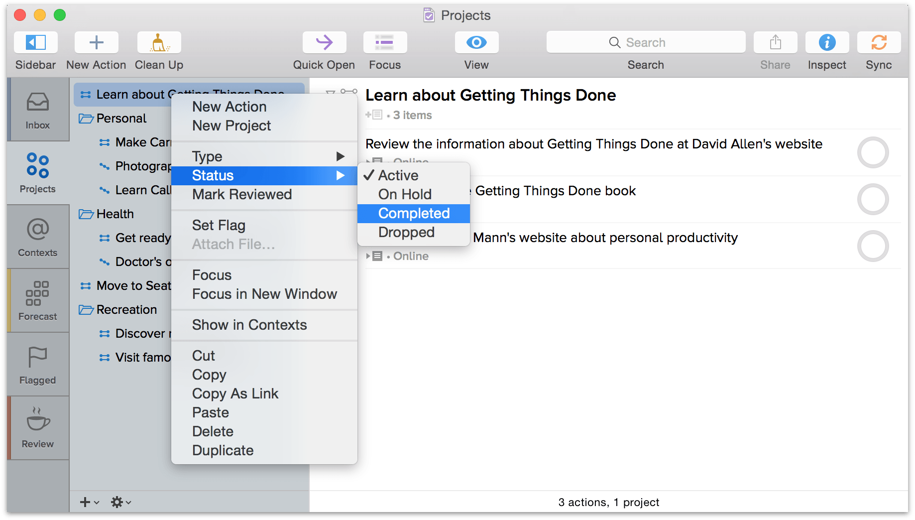Open Quick Open arrow button
915x520 pixels.
[x=324, y=42]
